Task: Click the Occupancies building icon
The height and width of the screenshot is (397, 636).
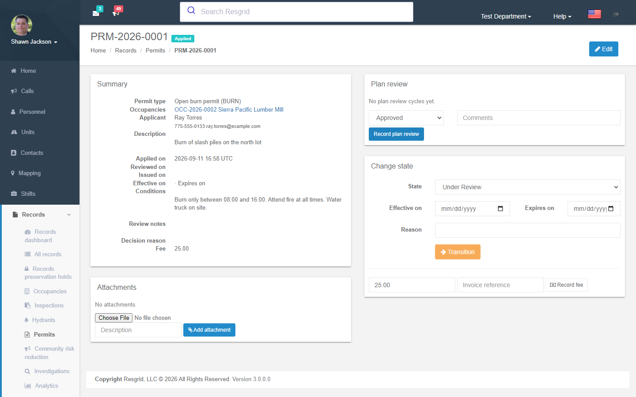Action: tap(27, 292)
